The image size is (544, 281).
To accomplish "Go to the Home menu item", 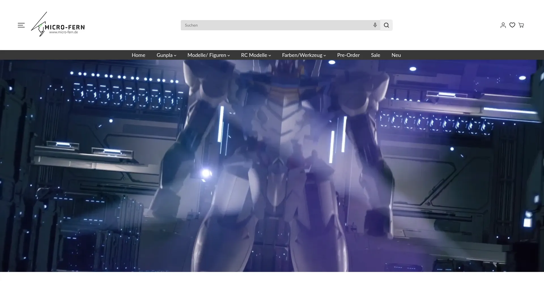I will point(138,55).
